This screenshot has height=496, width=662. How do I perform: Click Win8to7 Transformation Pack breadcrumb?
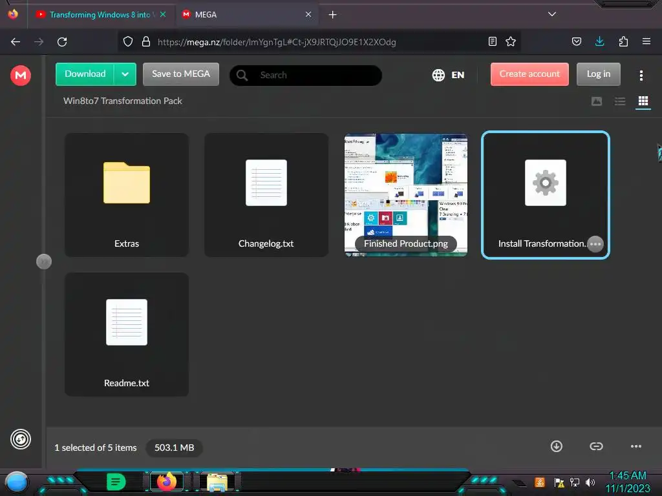[122, 101]
